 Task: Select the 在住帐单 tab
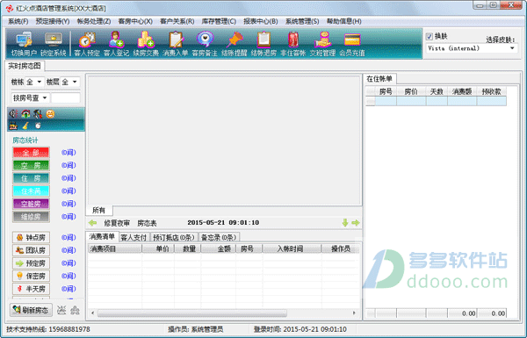(x=379, y=79)
